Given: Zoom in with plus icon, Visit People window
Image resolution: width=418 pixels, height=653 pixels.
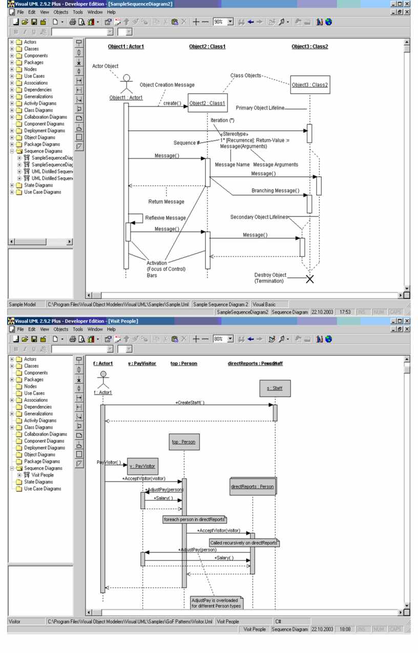Looking at the screenshot, I should click(196, 339).
